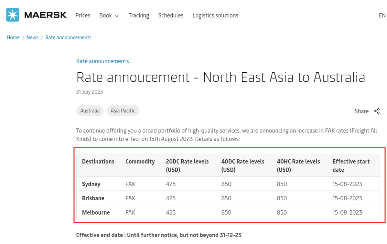387x244 pixels.
Task: Click the Effective start date header
Action: click(351, 166)
